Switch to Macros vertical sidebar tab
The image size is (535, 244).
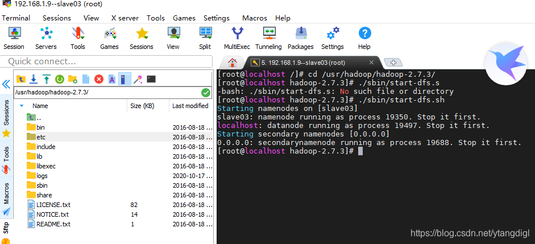pos(6,199)
